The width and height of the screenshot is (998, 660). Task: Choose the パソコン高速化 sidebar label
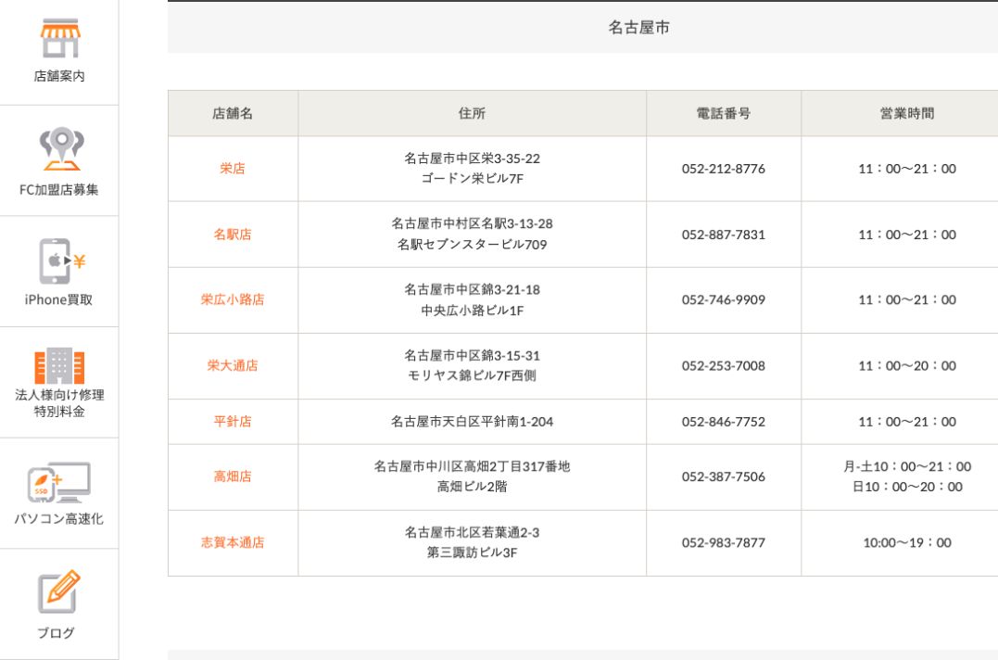click(58, 519)
